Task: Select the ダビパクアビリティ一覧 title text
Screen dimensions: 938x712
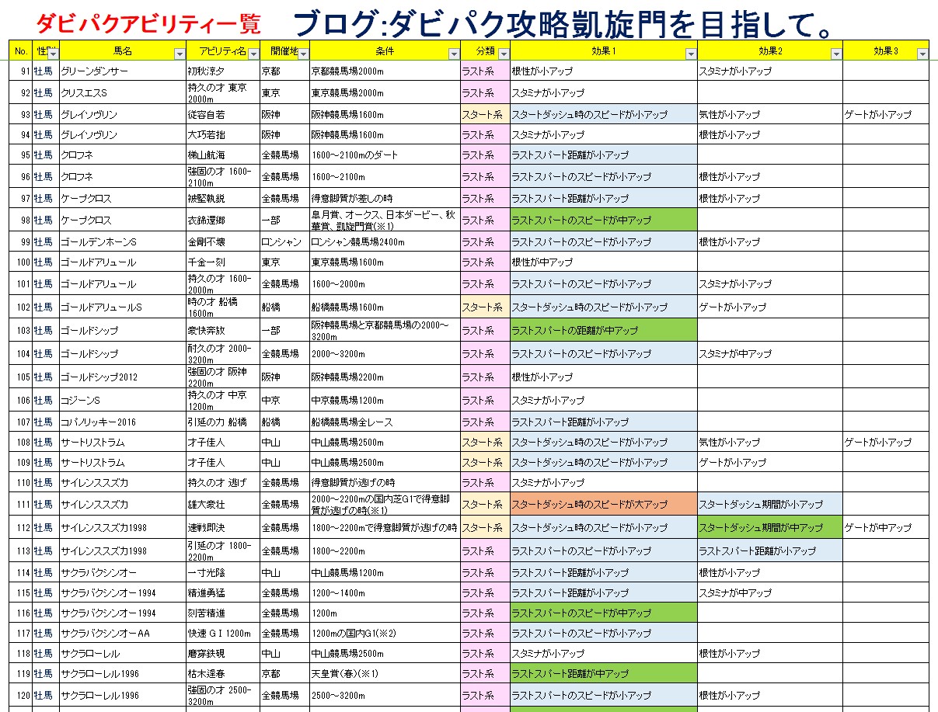Action: pos(148,23)
